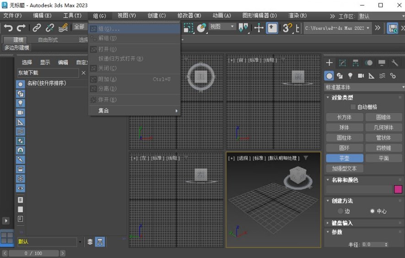Click the 圆柱体 object button

coord(345,138)
